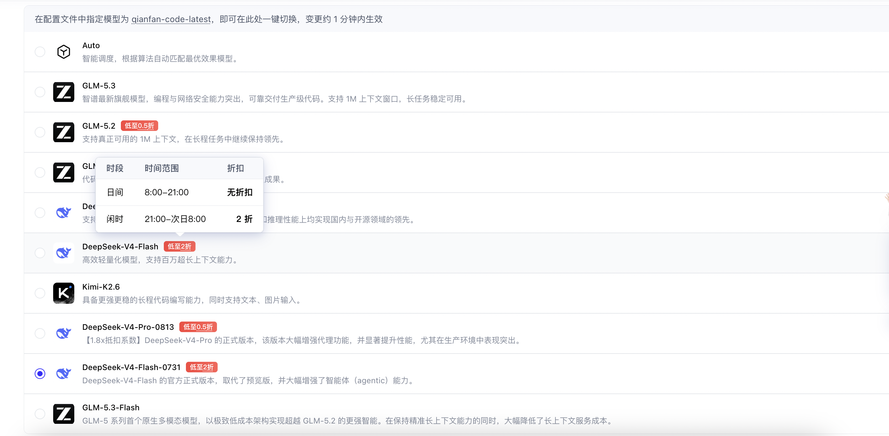Click the selected DeepSeek-V4-Flash-0731 radio button
The image size is (889, 436).
[40, 374]
